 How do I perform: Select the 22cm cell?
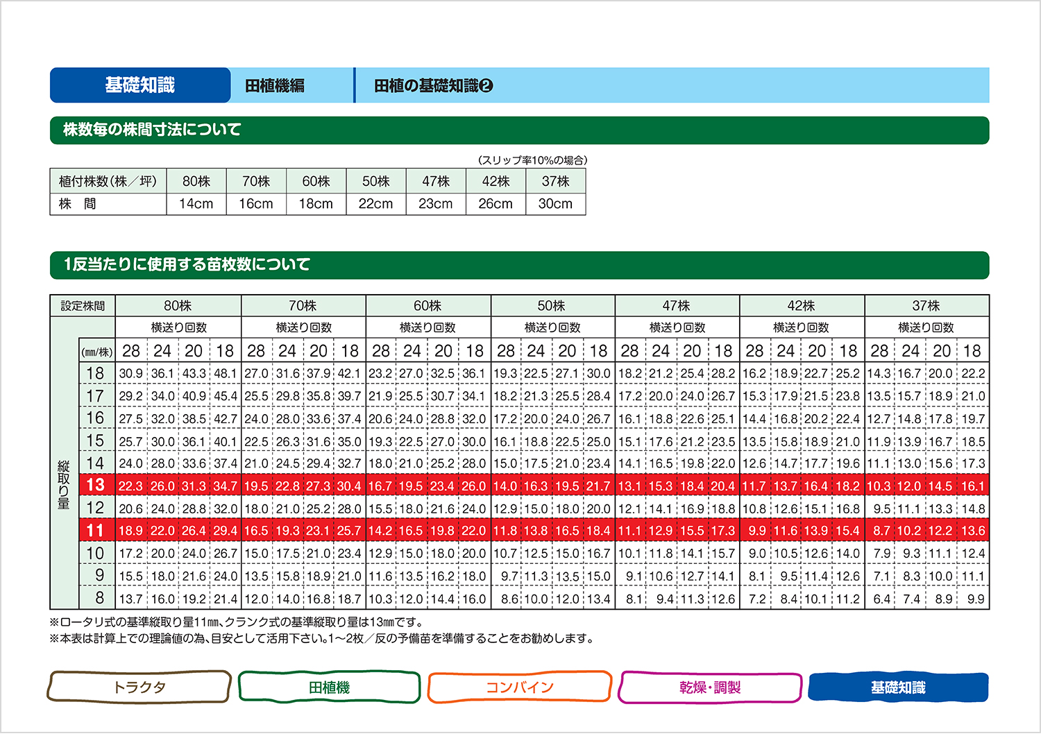(x=375, y=204)
